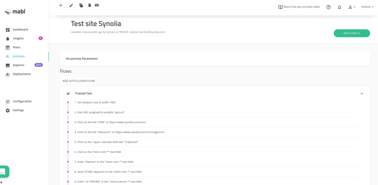Screen dimensions: 378x185
Task: Select step 7 Enter Damien
Action: tap(216, 162)
